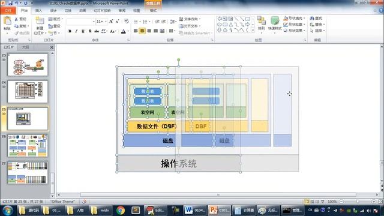Select the rectangle shape in shapes gallery

pyautogui.click(x=248, y=19)
